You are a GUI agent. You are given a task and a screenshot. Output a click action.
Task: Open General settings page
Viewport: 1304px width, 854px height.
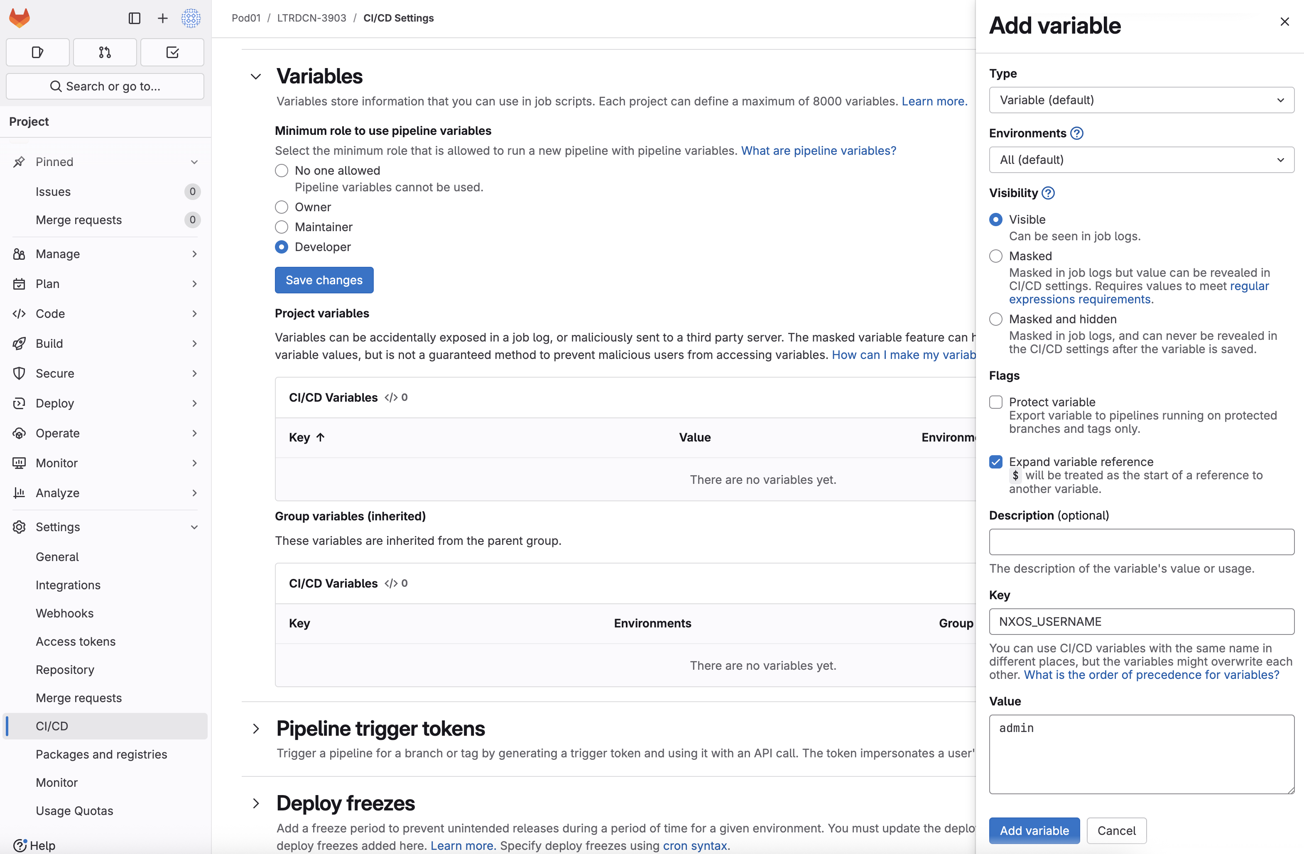pos(57,557)
